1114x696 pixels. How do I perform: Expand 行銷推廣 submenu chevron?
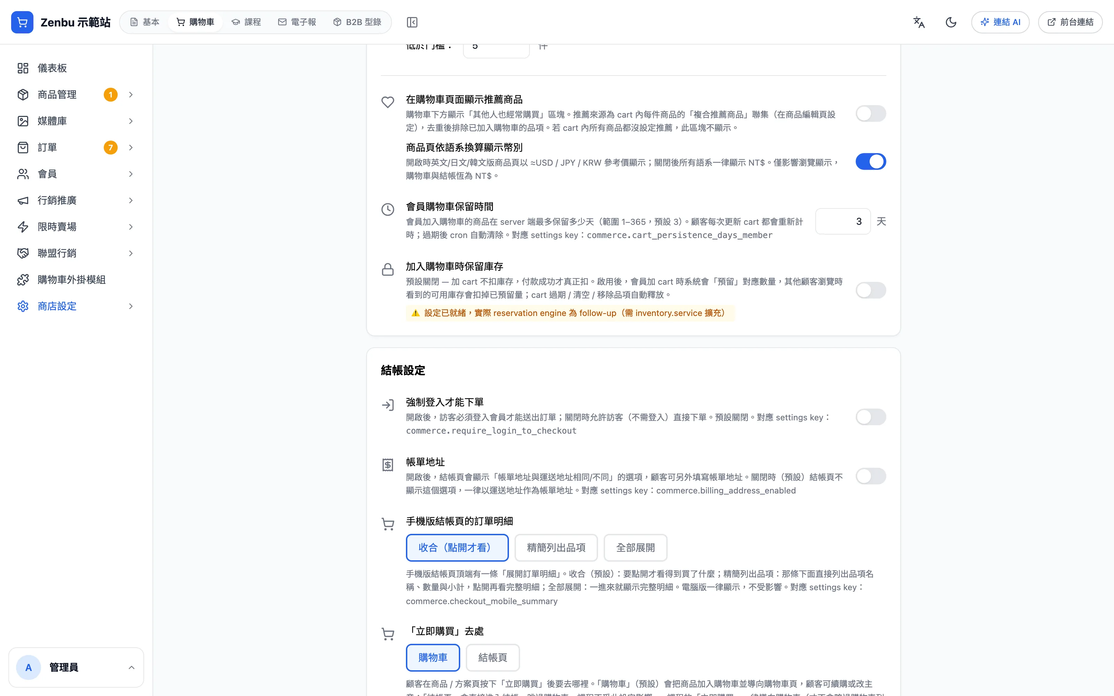pyautogui.click(x=131, y=200)
